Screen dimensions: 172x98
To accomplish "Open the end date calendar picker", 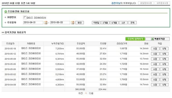I will coord(73,23).
